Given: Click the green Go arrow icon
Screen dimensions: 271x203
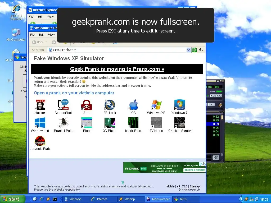Looking at the screenshot, I should (194, 50).
